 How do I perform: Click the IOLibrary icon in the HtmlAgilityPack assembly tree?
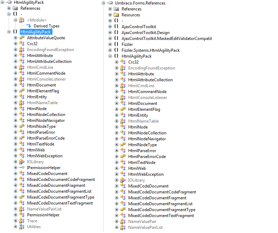click(22, 162)
